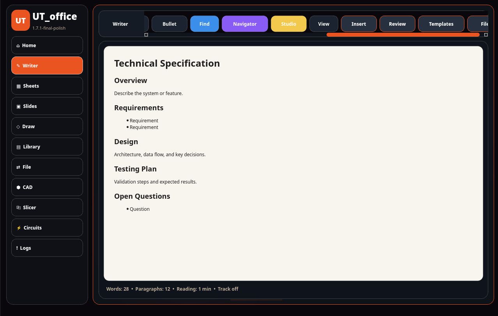Click the version text 1.7.1-final-polish
This screenshot has height=316, width=498.
49,28
